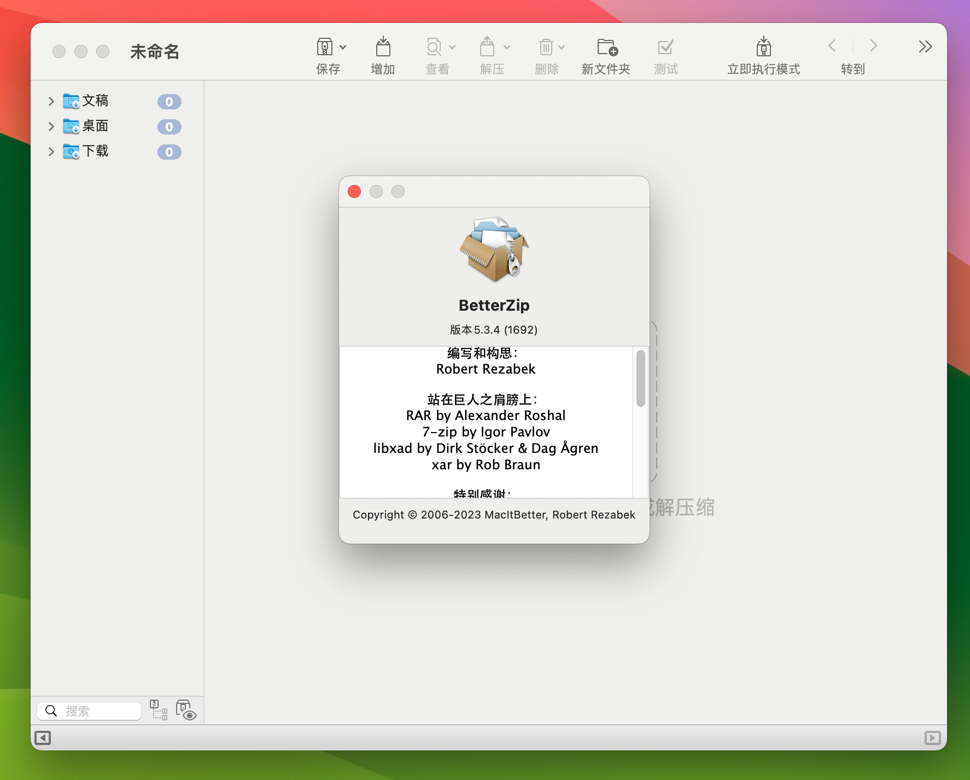
Task: Activate 立即执行模式 in the toolbar
Action: click(x=763, y=48)
